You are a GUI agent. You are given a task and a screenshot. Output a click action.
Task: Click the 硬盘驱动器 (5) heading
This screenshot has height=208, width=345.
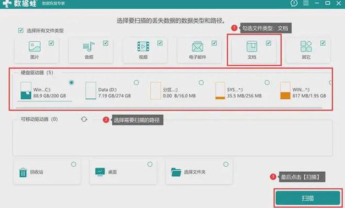click(x=37, y=72)
